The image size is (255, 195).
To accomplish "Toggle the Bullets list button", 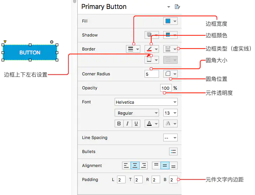I will click(173, 151).
